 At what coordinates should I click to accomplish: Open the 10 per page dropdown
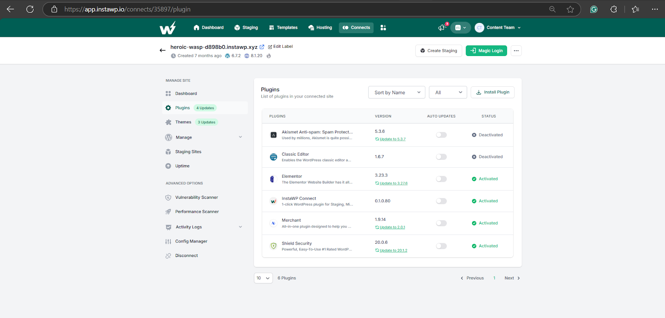[263, 278]
